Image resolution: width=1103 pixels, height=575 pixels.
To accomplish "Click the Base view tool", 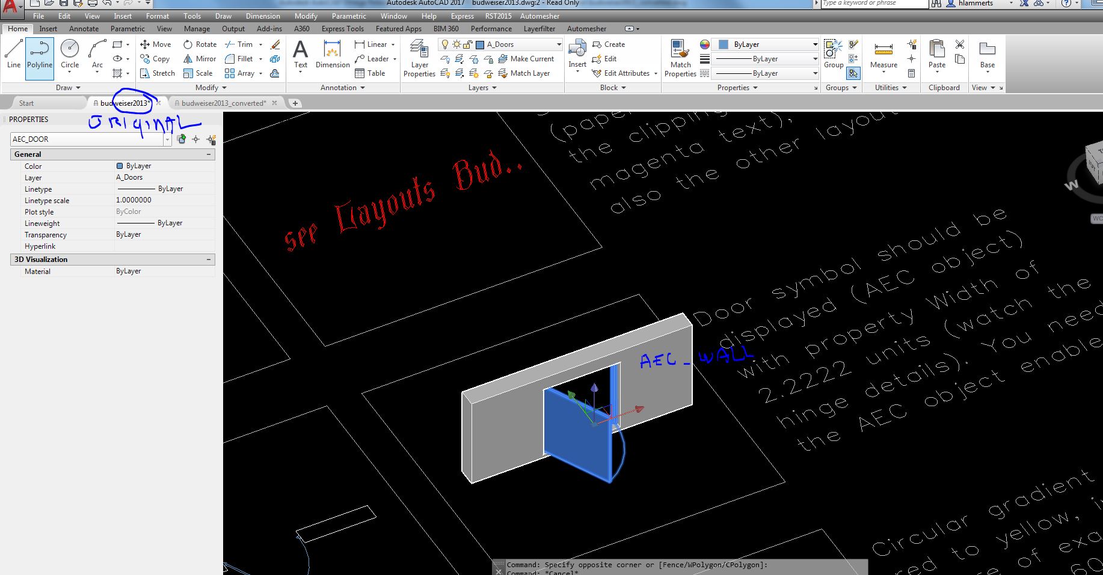I will point(988,54).
